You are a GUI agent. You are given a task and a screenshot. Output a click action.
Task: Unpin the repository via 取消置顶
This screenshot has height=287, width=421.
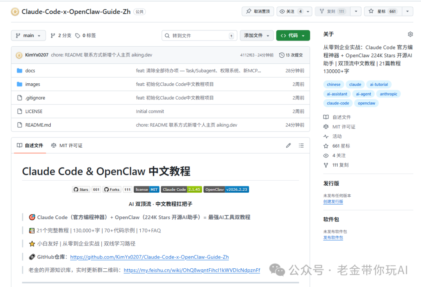[x=257, y=11]
